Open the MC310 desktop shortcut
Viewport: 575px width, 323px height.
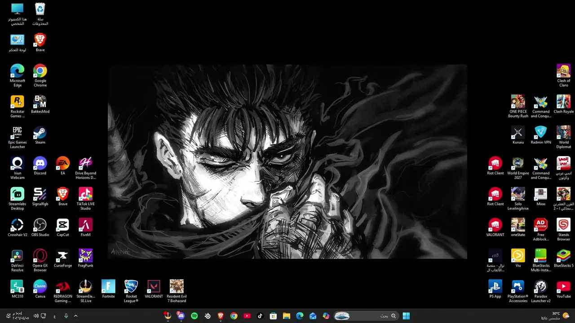[x=18, y=289]
